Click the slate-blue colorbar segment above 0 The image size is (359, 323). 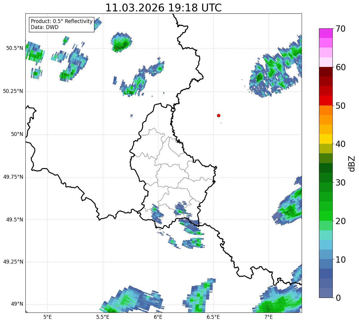pos(326,293)
